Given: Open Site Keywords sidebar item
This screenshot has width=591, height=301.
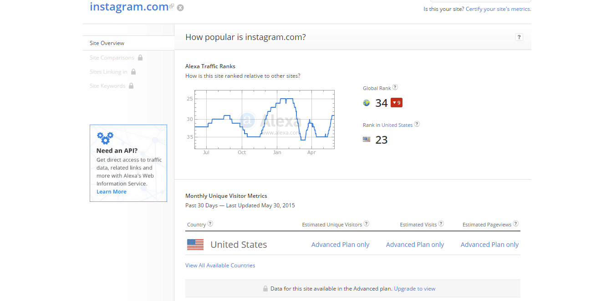Looking at the screenshot, I should pyautogui.click(x=107, y=86).
